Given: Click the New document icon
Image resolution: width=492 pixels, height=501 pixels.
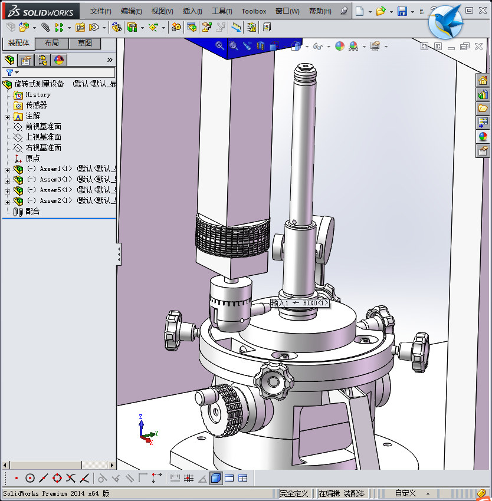Looking at the screenshot, I should tap(360, 11).
